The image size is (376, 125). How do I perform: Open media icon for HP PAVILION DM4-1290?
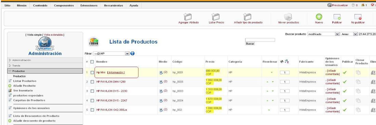pyautogui.click(x=161, y=82)
